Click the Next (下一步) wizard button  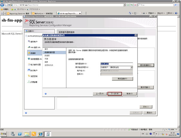115,93
